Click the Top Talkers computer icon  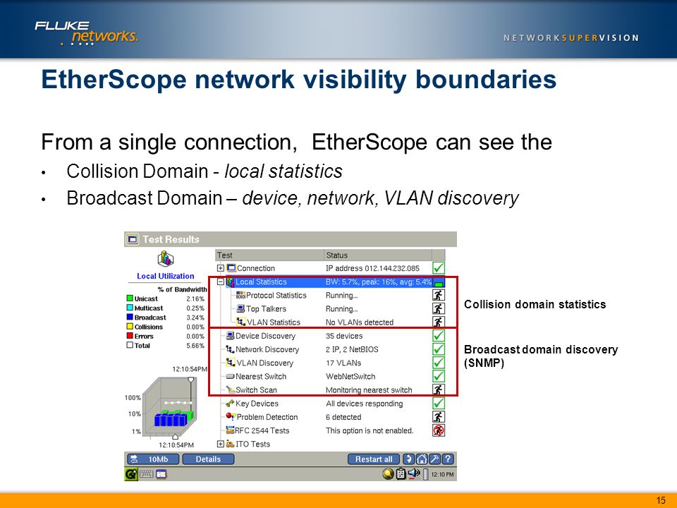click(240, 308)
